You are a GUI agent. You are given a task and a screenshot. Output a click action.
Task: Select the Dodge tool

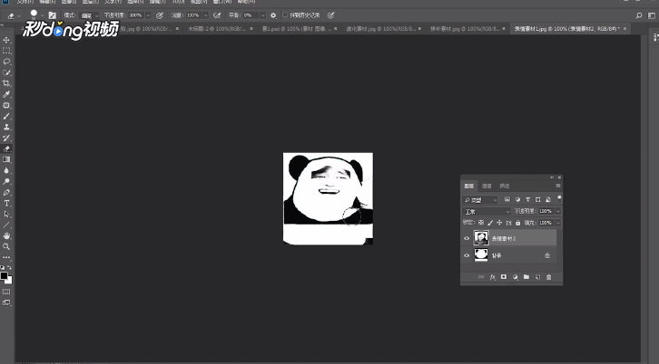pos(6,182)
